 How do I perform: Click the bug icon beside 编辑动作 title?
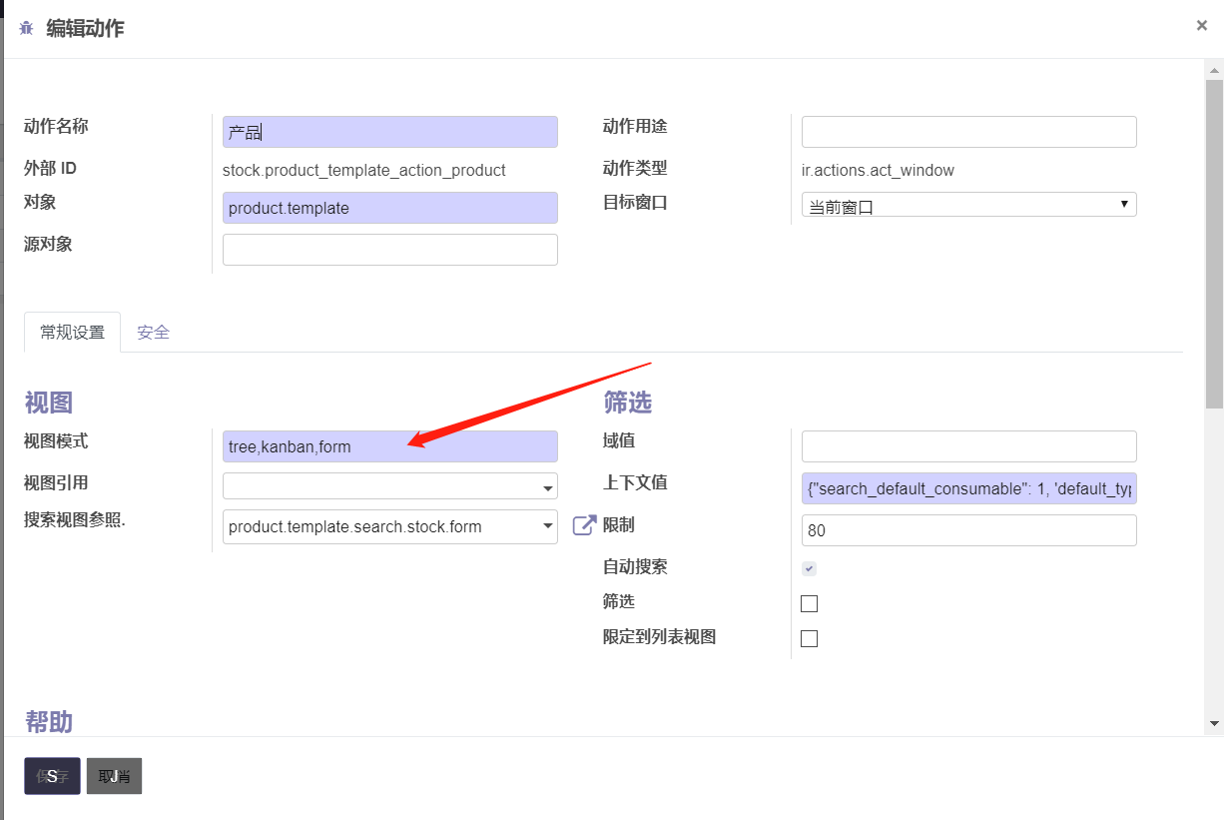(25, 28)
